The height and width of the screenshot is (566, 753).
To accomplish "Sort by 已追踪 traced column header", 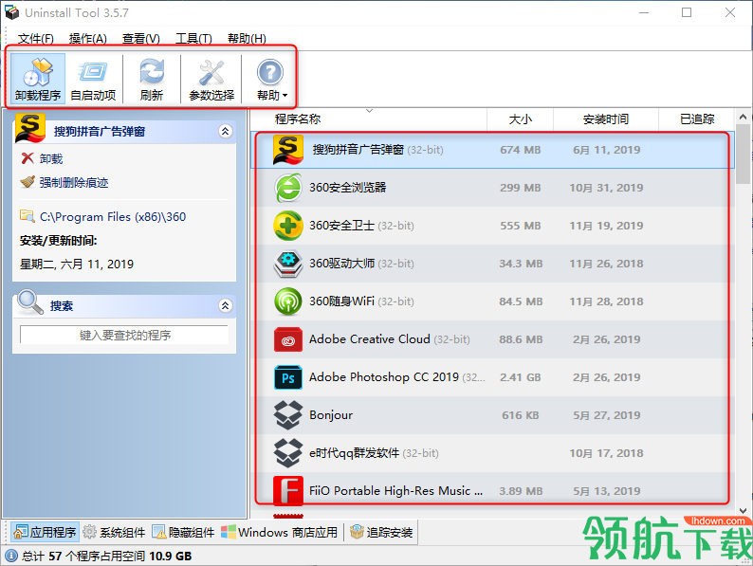I will pyautogui.click(x=697, y=119).
